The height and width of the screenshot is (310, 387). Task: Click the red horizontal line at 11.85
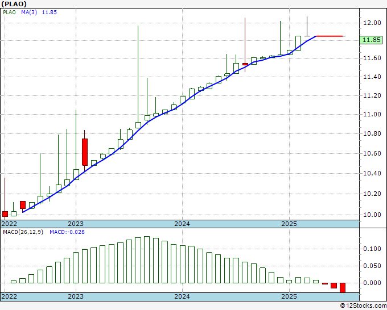coord(329,36)
